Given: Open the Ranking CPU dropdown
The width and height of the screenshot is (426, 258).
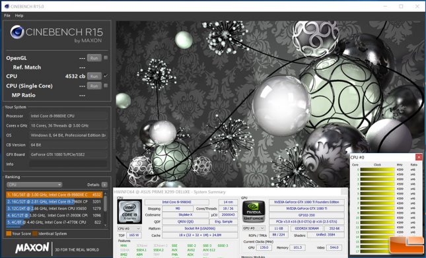Looking at the screenshot, I should 34,185.
